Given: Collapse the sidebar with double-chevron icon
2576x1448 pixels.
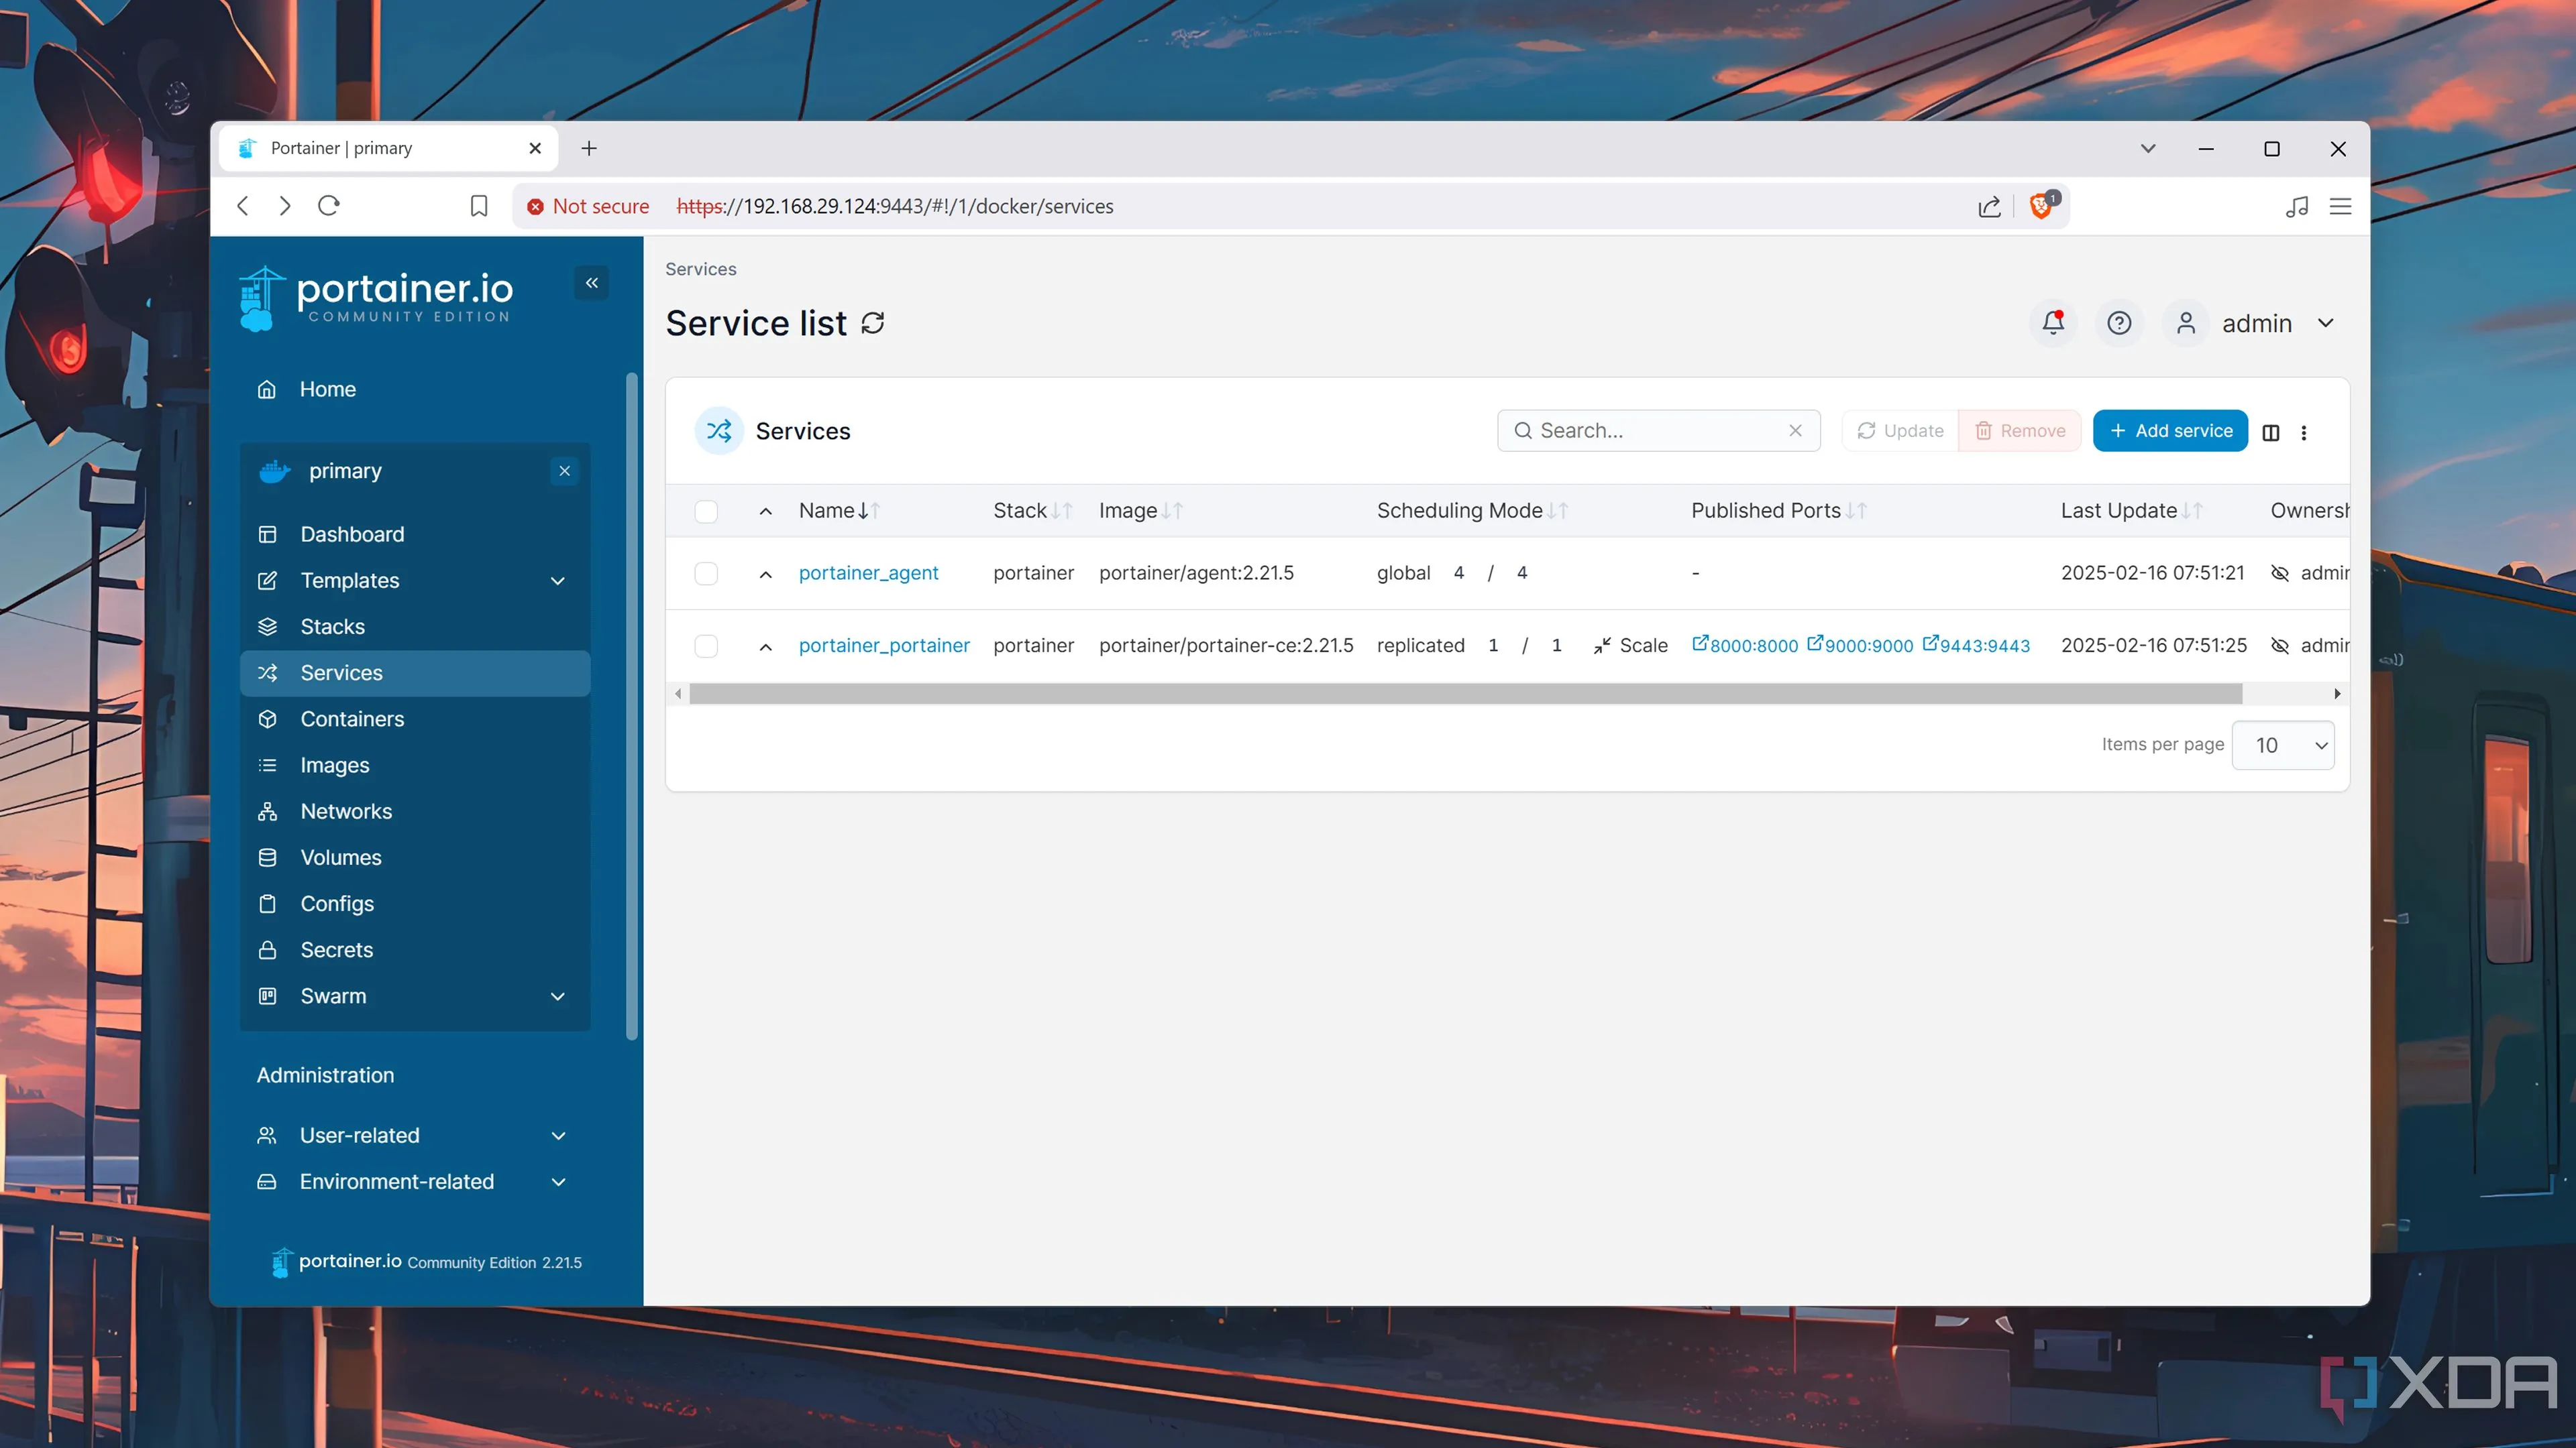Looking at the screenshot, I should 592,283.
